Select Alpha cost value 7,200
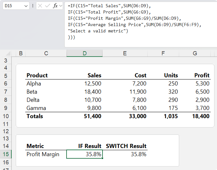217x170 pixels. [x=125, y=83]
